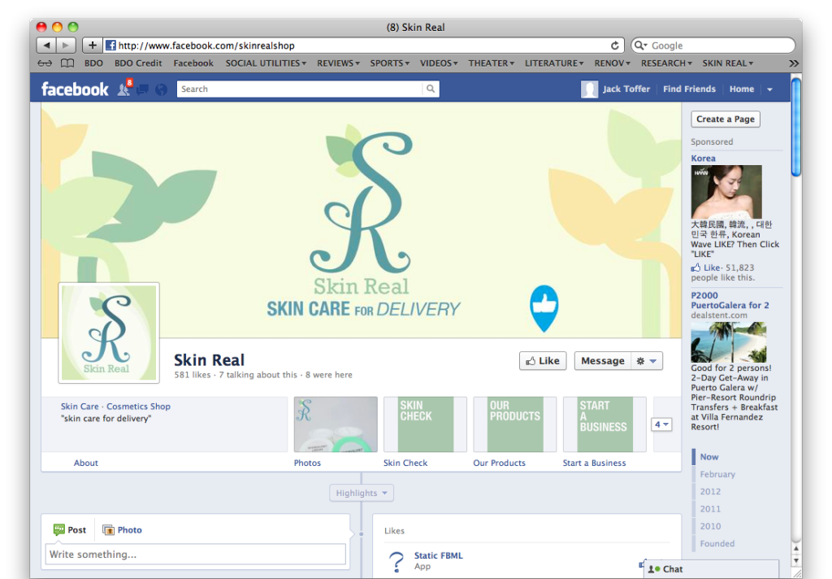Open the RESEARCH bookmarks folder
Viewport: 832px width, 579px height.
pyautogui.click(x=666, y=63)
